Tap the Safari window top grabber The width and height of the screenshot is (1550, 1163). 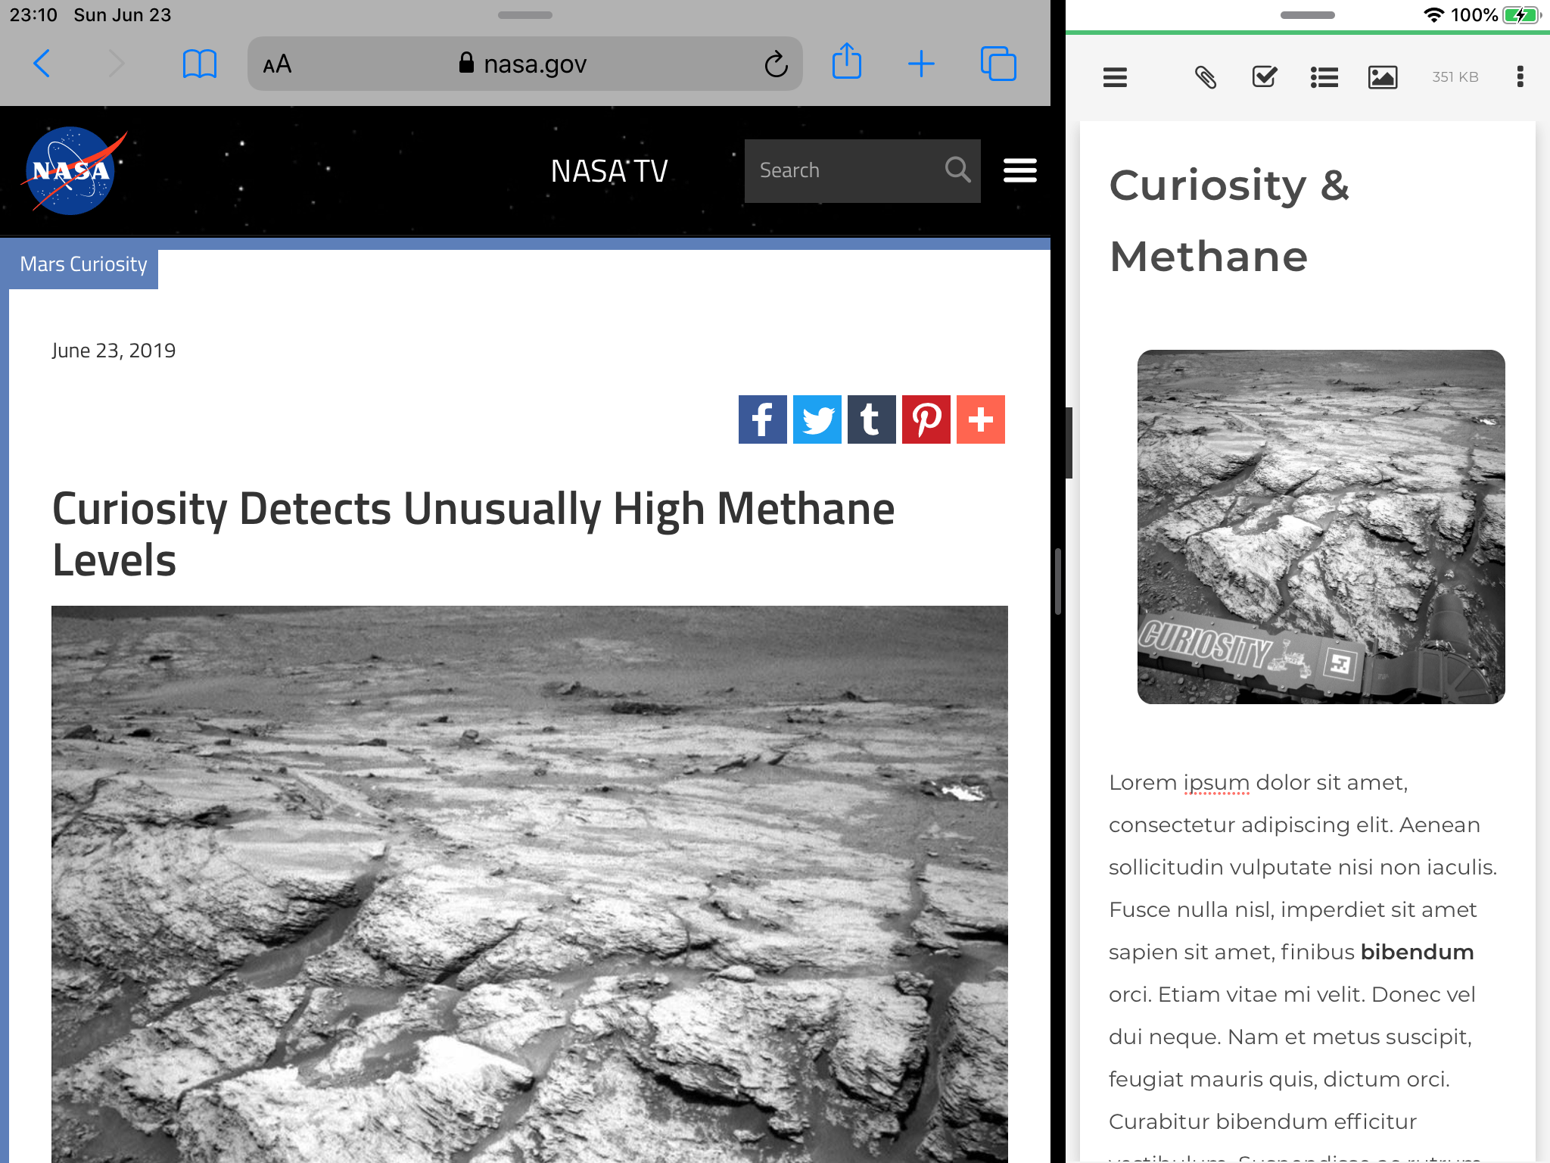[x=524, y=14]
